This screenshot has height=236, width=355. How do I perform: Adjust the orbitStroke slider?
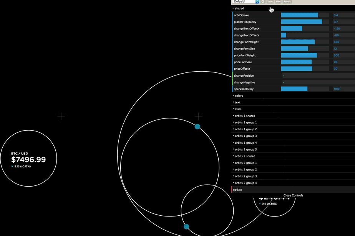[x=305, y=15]
